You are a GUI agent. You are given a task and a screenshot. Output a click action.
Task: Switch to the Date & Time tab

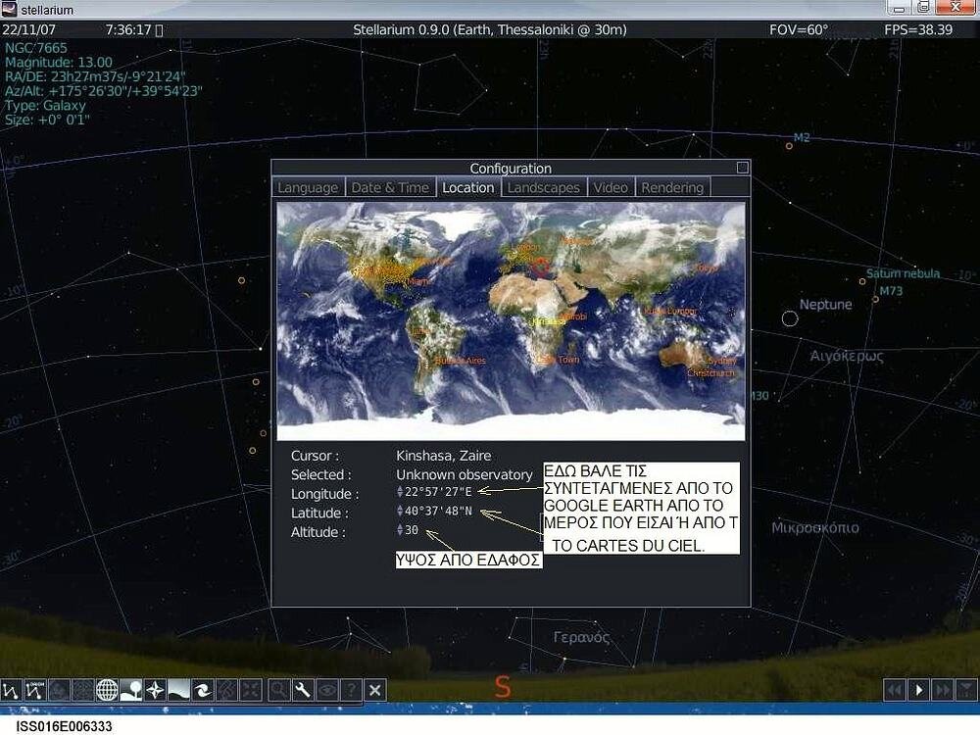[x=390, y=187]
